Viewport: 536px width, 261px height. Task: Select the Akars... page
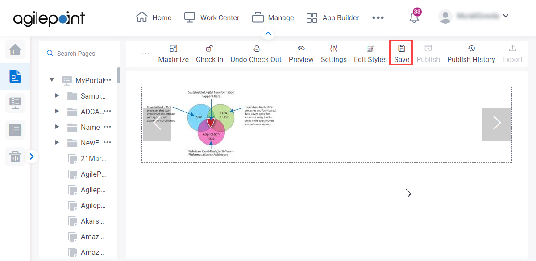click(x=87, y=221)
